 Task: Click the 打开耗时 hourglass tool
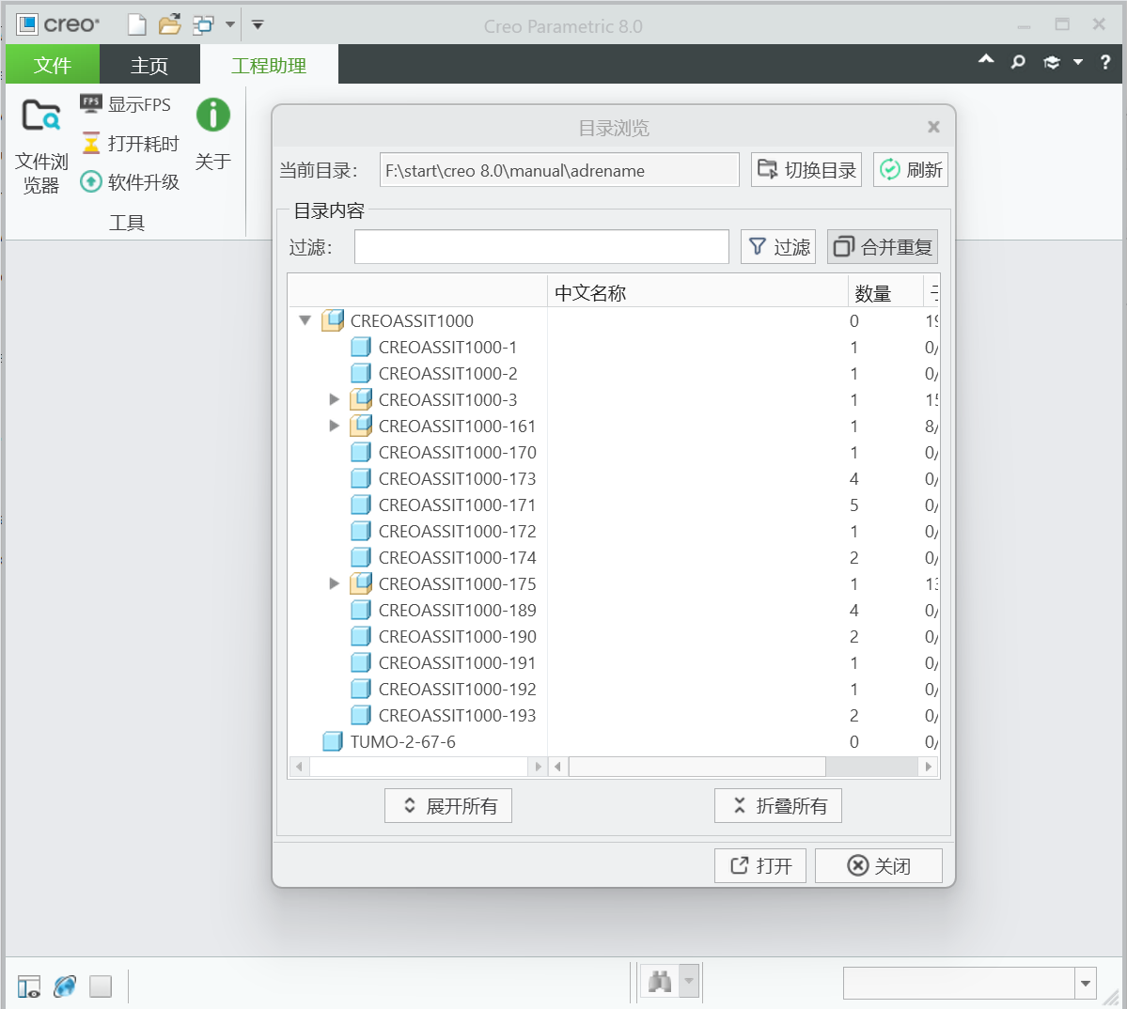pos(130,144)
